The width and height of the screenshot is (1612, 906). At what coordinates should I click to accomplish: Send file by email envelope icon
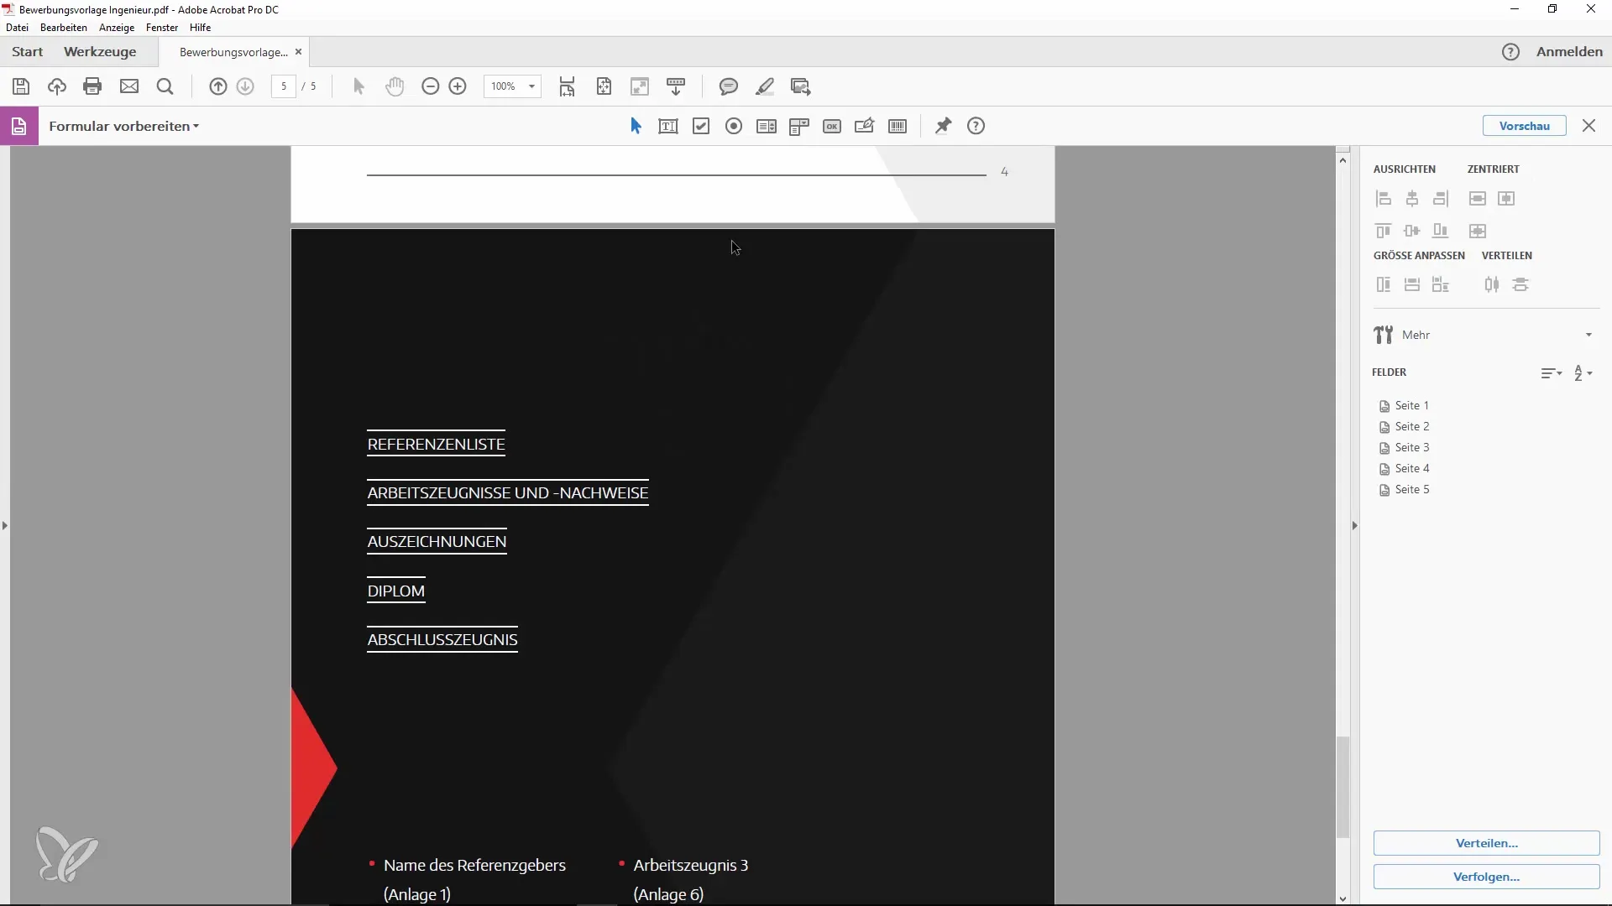click(x=129, y=86)
